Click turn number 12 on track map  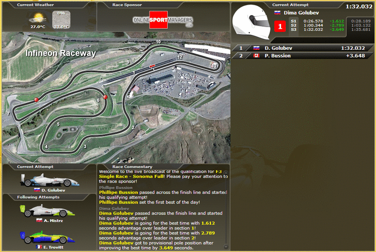click(x=180, y=57)
